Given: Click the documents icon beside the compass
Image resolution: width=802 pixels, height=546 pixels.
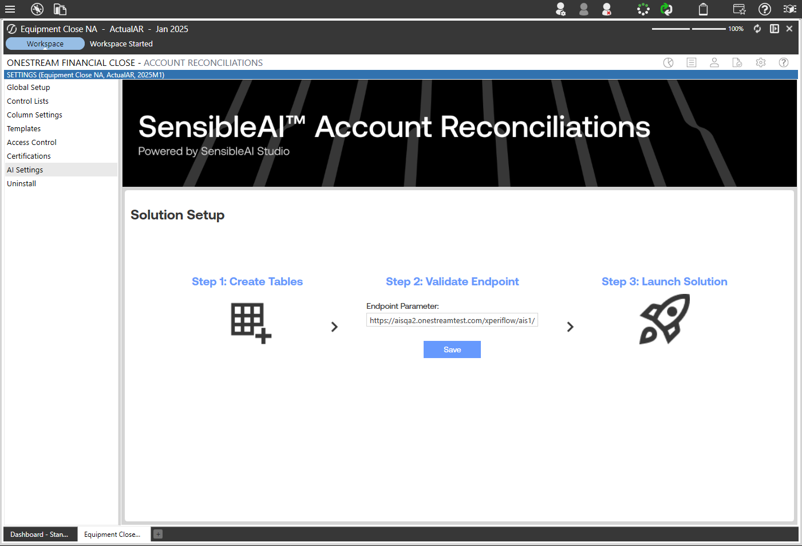Looking at the screenshot, I should click(60, 9).
